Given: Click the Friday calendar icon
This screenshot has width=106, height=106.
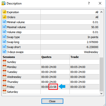Looking at the screenshot, I should tap(4, 87).
